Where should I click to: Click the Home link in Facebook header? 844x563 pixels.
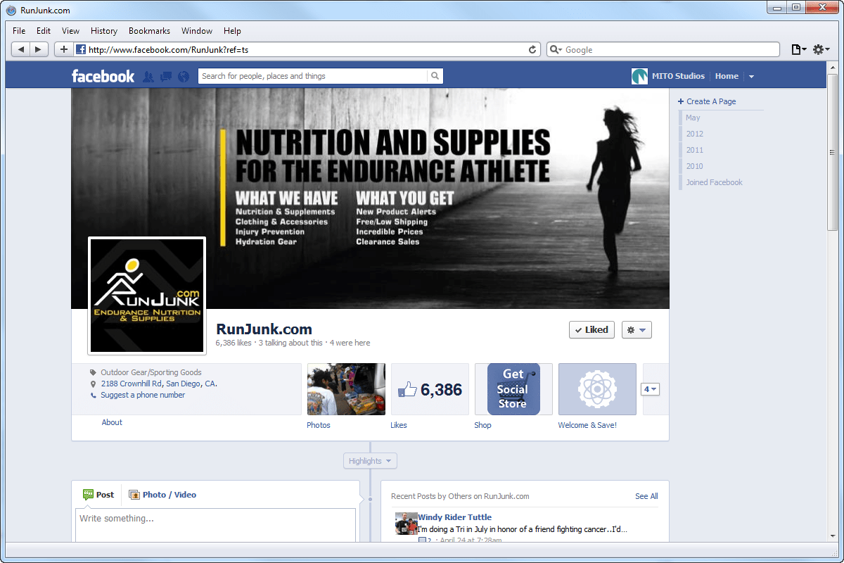727,76
